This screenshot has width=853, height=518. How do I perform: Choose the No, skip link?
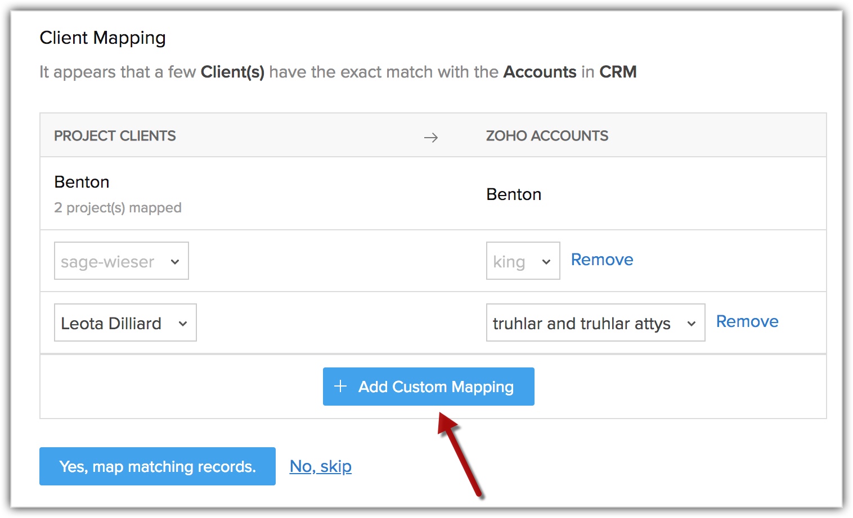(320, 466)
